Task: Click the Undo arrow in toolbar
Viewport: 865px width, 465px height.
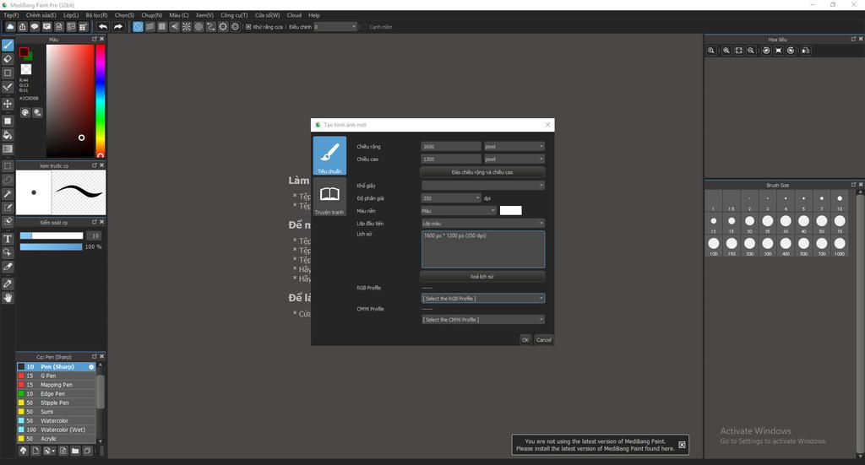Action: [x=103, y=26]
